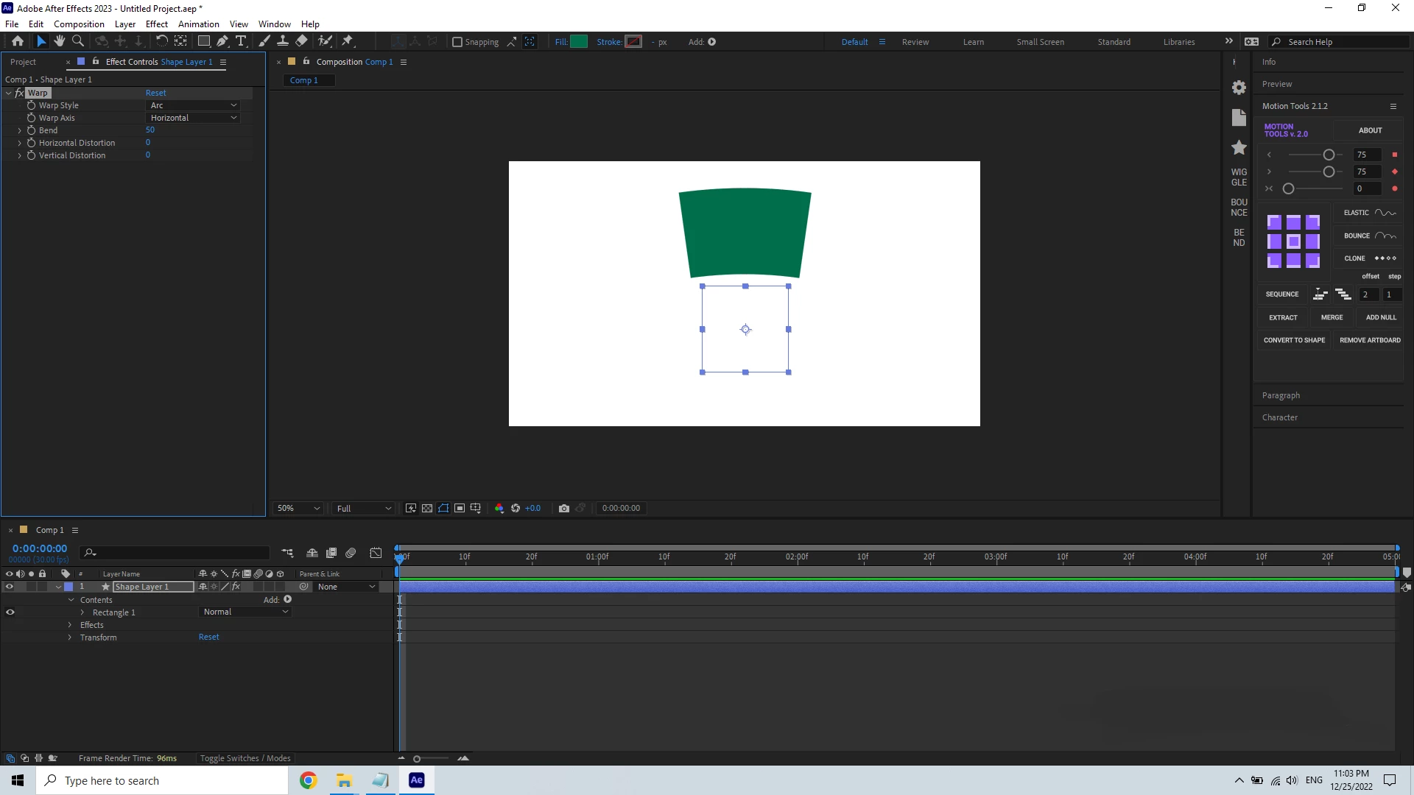Open the Composition menu

coord(79,24)
